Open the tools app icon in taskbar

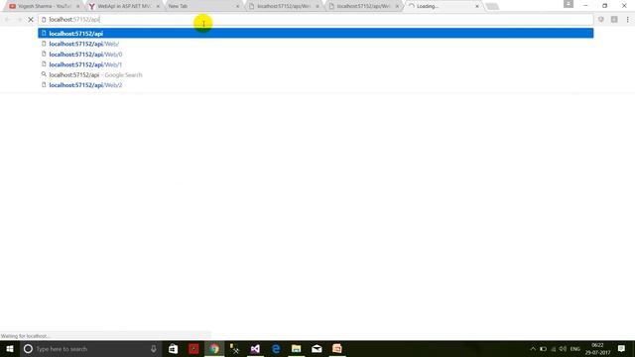[x=234, y=348]
